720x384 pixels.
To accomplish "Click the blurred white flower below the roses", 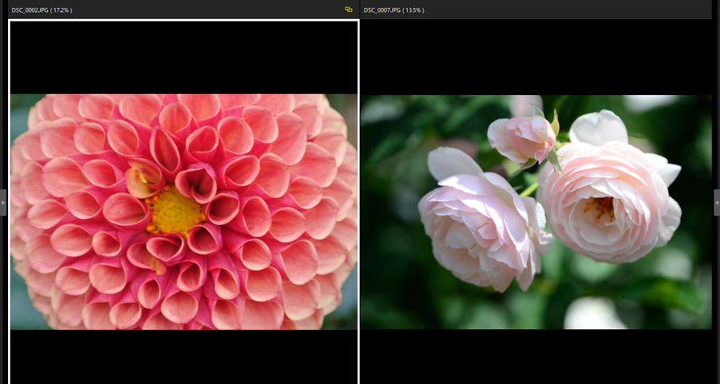I will click(x=595, y=314).
